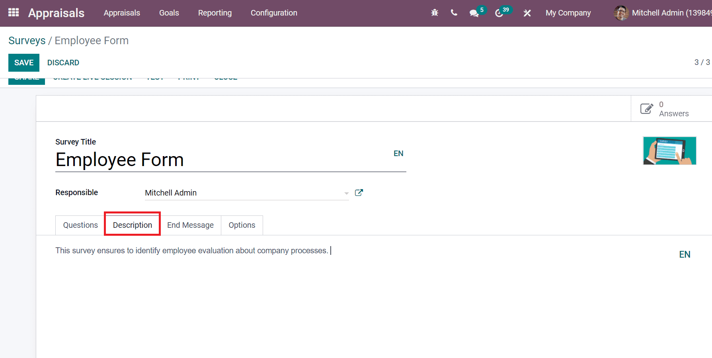
Task: Click the DISCARD button
Action: coord(63,63)
